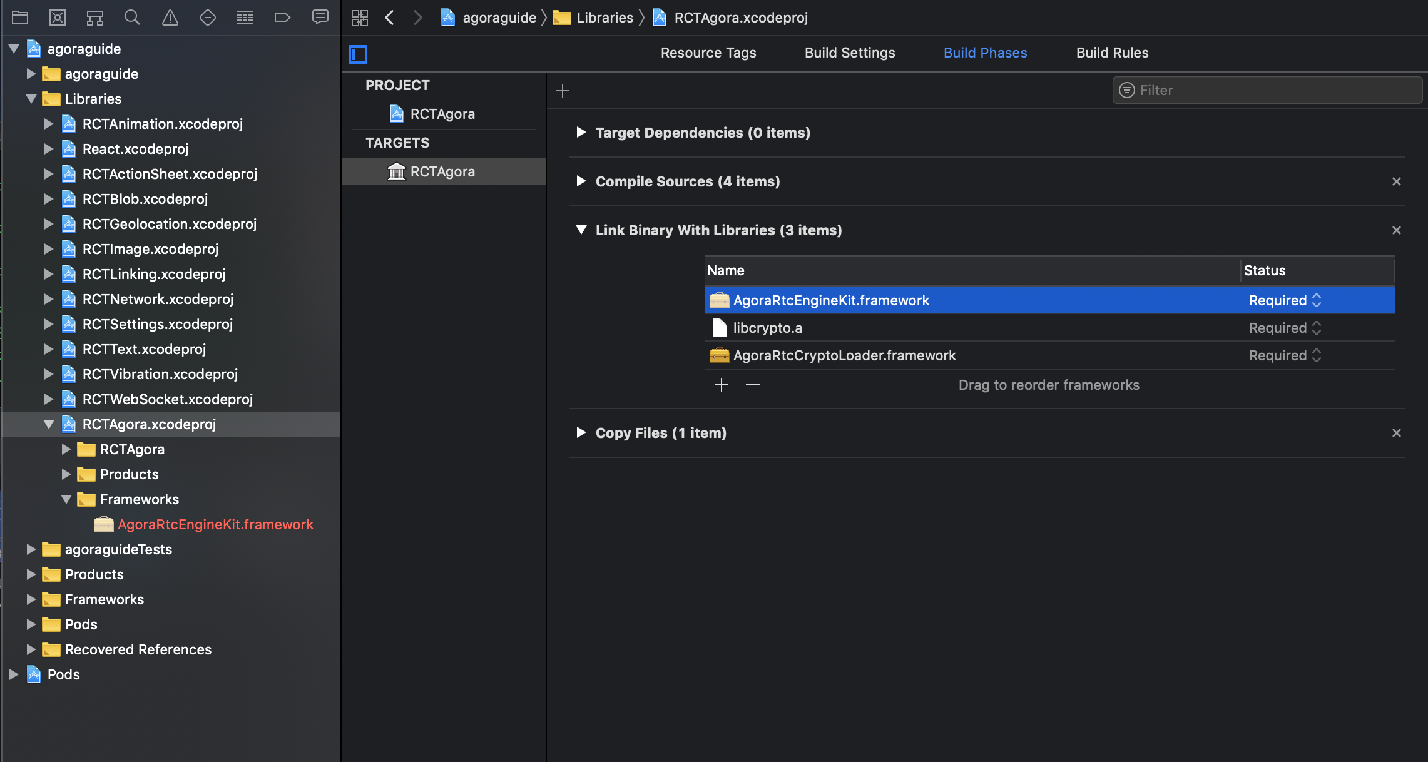Collapse the RCTAgora.xcodeproj tree node
1428x762 pixels.
coord(49,424)
